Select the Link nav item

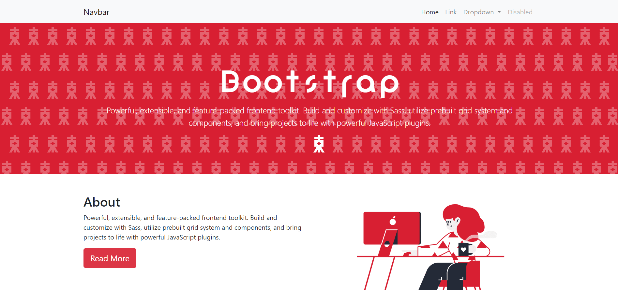tap(451, 12)
